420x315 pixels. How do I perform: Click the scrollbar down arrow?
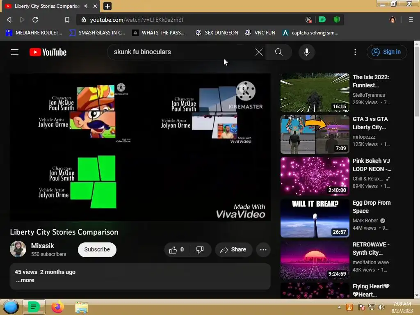click(417, 295)
